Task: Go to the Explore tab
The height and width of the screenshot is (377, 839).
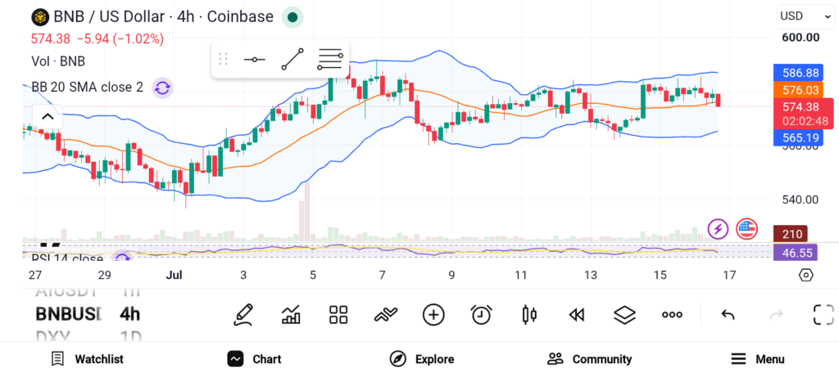Action: pyautogui.click(x=421, y=359)
